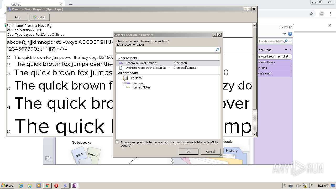The height and width of the screenshot is (189, 336).
Task: Click the Print button in font viewer
Action: (18, 17)
